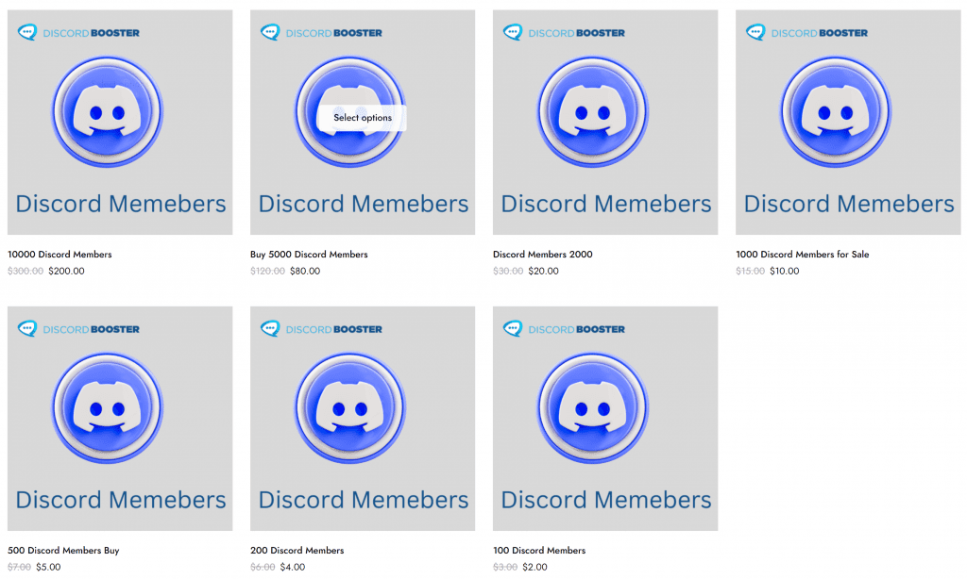Click the crossed-out $120.00 price

pos(267,271)
